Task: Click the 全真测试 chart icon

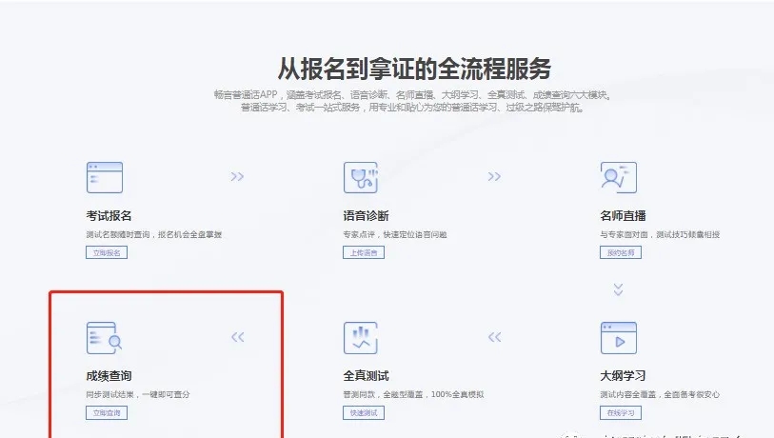Action: coord(361,338)
